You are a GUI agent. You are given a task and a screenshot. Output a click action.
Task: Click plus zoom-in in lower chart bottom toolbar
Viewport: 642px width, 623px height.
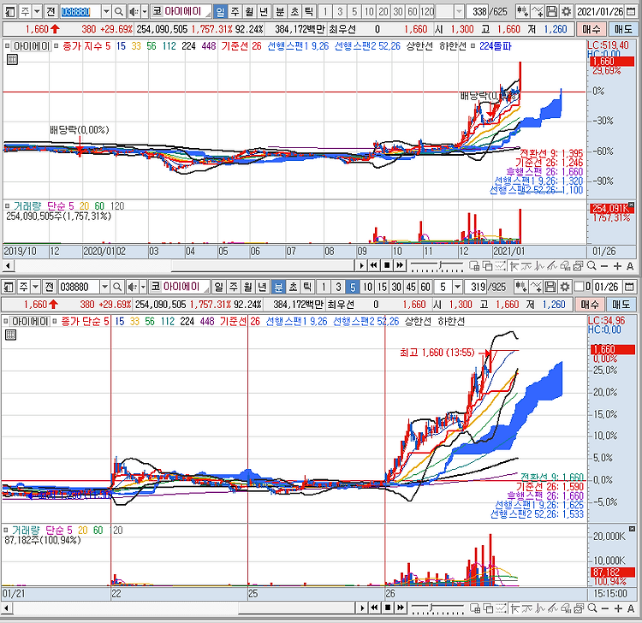click(618, 608)
